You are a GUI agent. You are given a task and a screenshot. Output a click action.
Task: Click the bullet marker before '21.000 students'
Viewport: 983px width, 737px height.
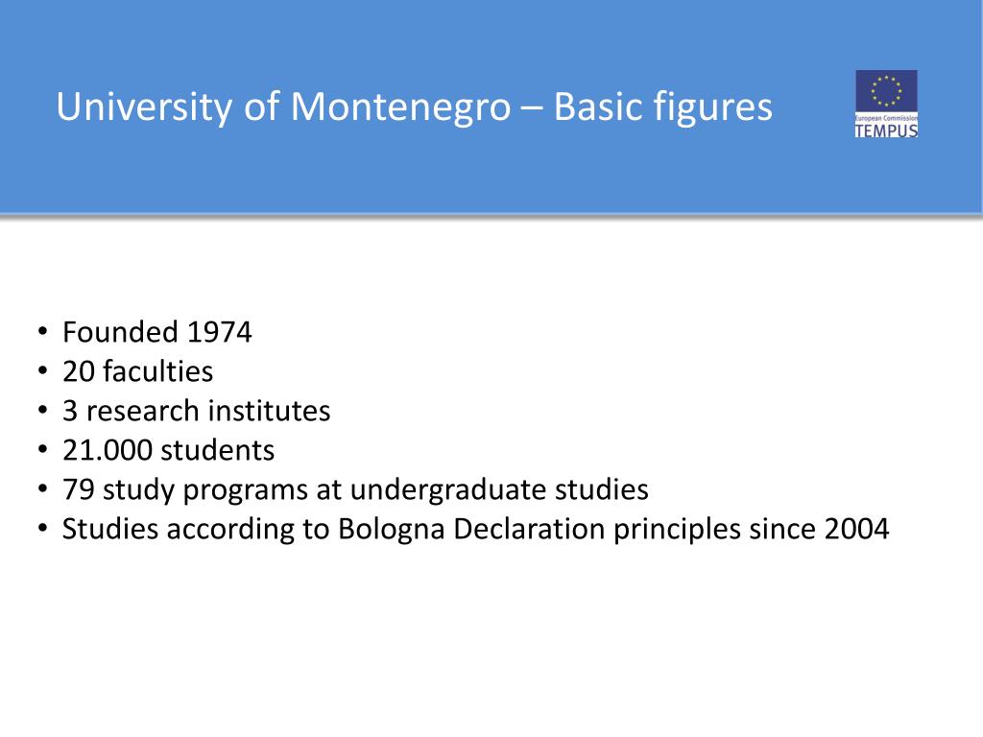pyautogui.click(x=42, y=449)
